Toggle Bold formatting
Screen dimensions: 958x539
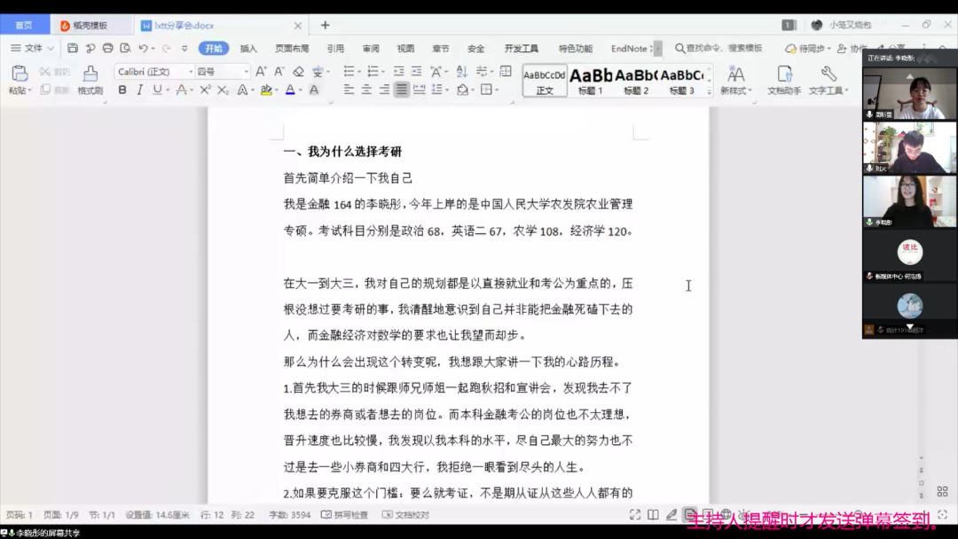(122, 90)
